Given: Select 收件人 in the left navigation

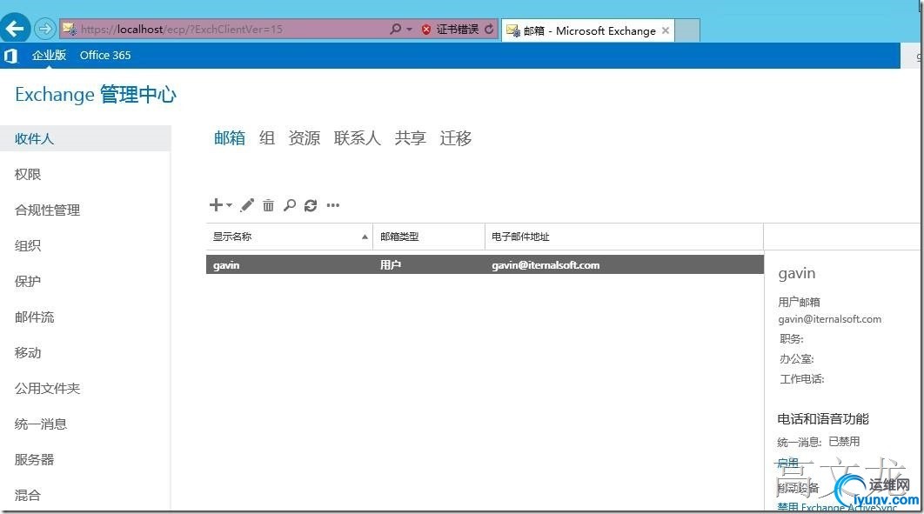Looking at the screenshot, I should 85,138.
